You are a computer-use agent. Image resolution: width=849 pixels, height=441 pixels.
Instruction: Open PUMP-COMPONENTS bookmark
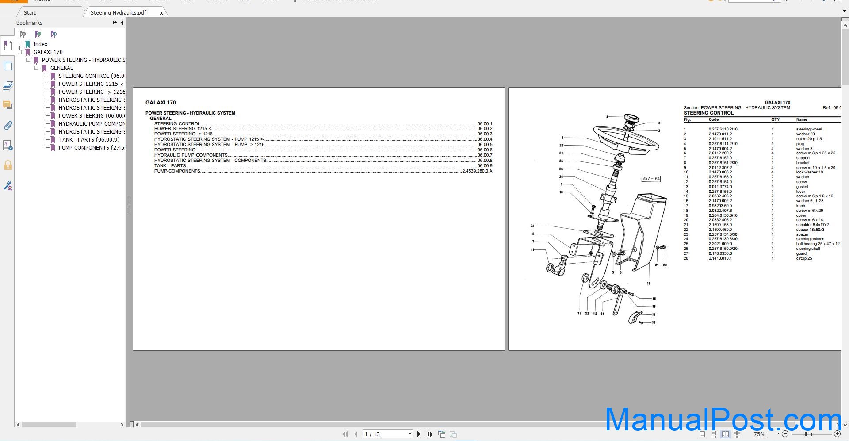[92, 147]
